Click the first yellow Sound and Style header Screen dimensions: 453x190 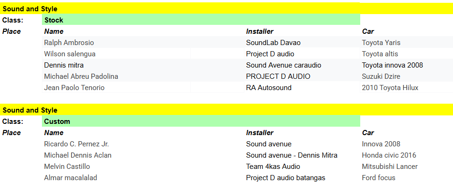[x=30, y=9]
